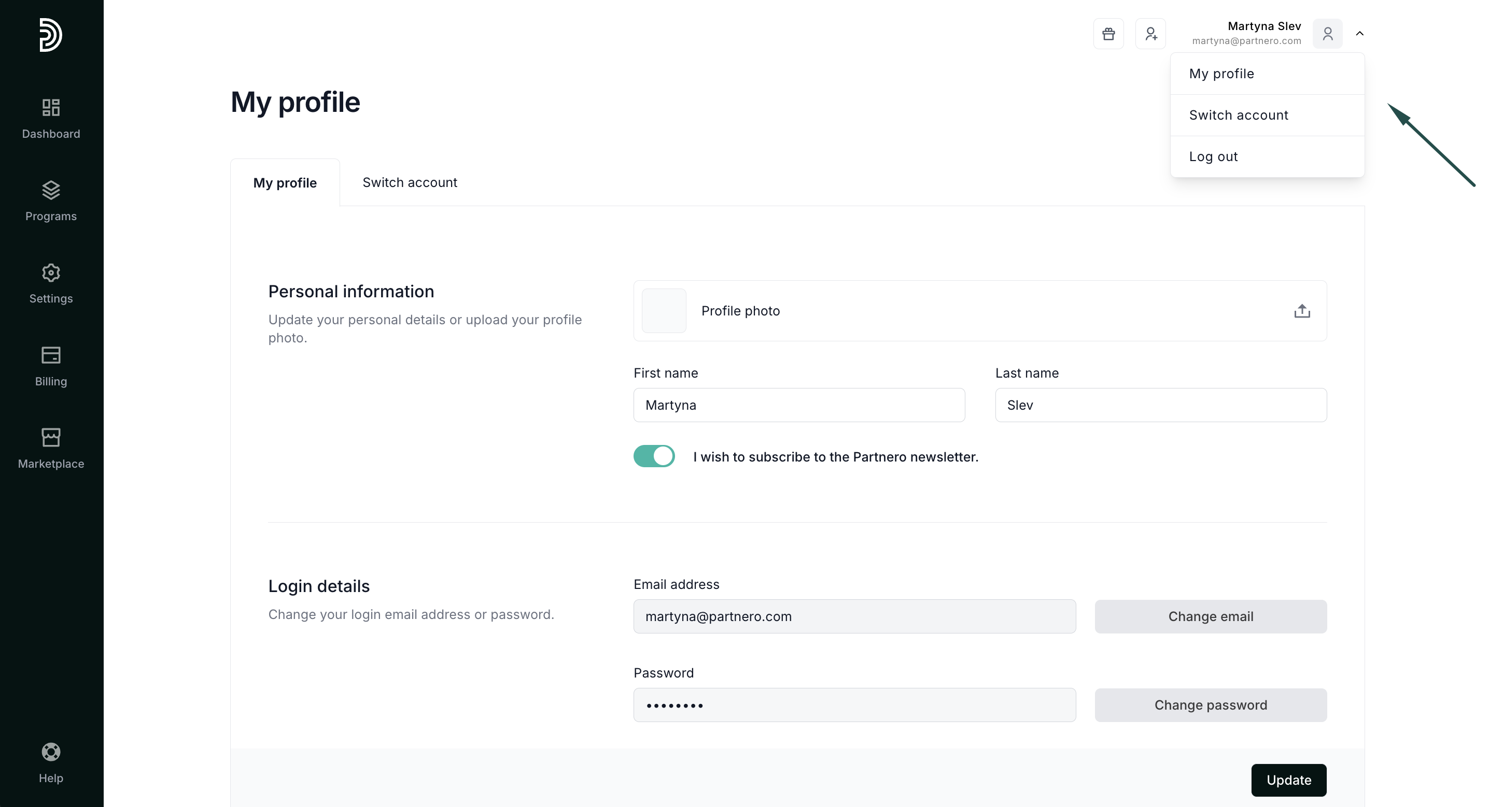Image resolution: width=1489 pixels, height=807 pixels.
Task: Switch to the Switch account tab
Action: [x=410, y=182]
